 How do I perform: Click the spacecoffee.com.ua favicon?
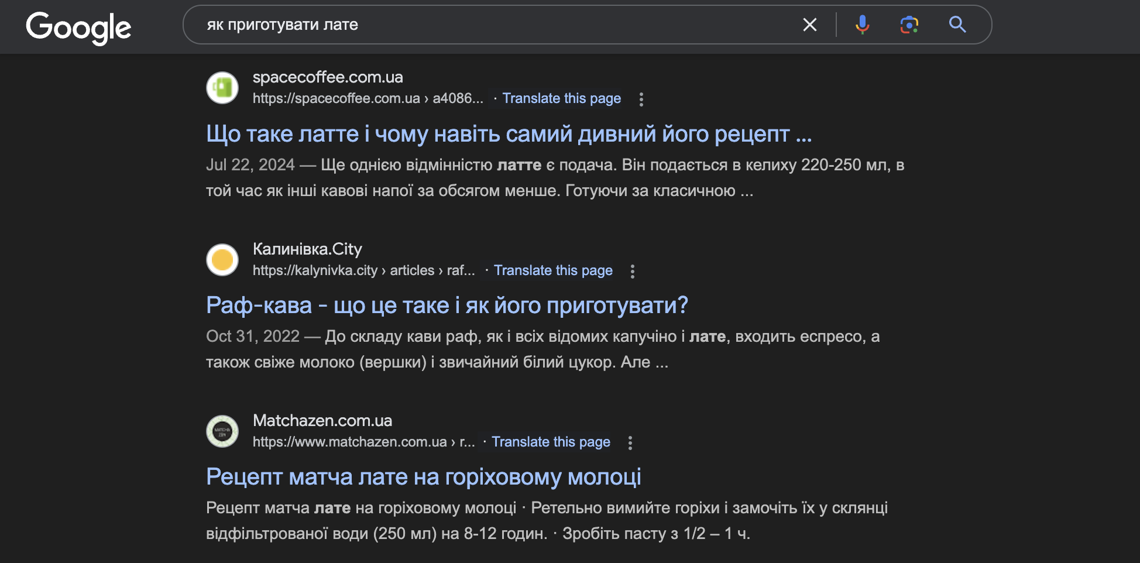[222, 88]
